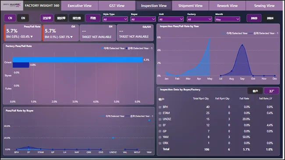Open the Month dropdown showing May

(x=228, y=19)
